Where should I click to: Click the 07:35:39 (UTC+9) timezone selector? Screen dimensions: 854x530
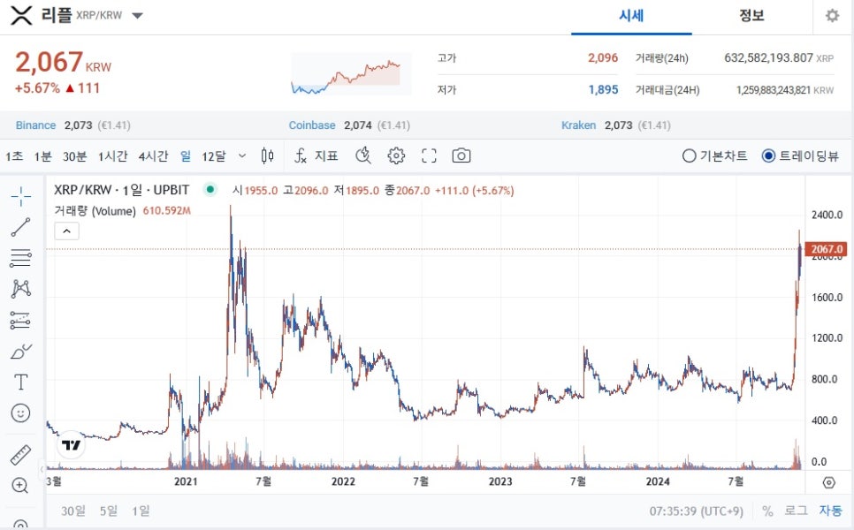pyautogui.click(x=696, y=511)
